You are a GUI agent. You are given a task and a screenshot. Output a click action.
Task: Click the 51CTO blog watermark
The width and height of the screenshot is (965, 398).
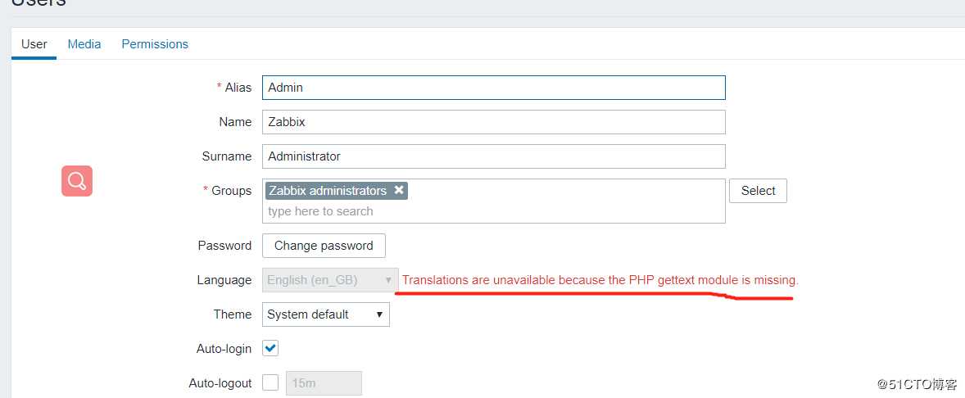click(x=917, y=384)
